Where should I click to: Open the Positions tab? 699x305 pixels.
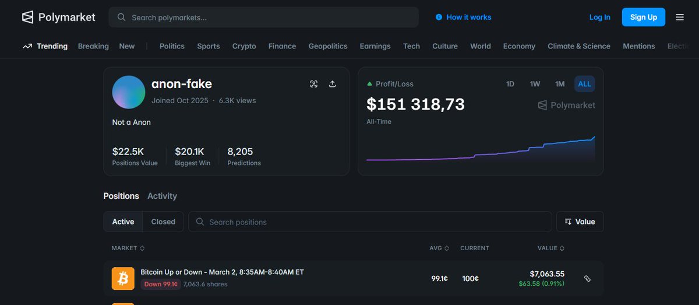pyautogui.click(x=121, y=196)
